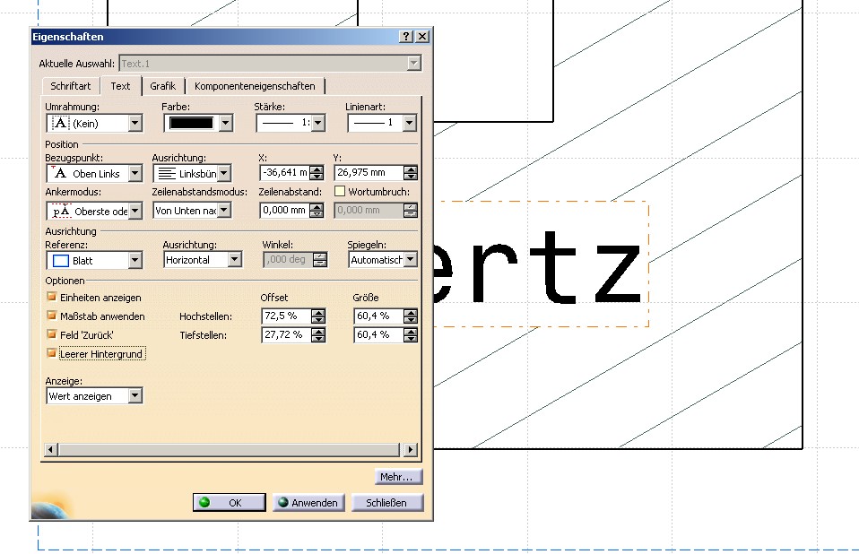
Task: Open the Zeilenabstandsmodus dropdown
Action: 224,210
